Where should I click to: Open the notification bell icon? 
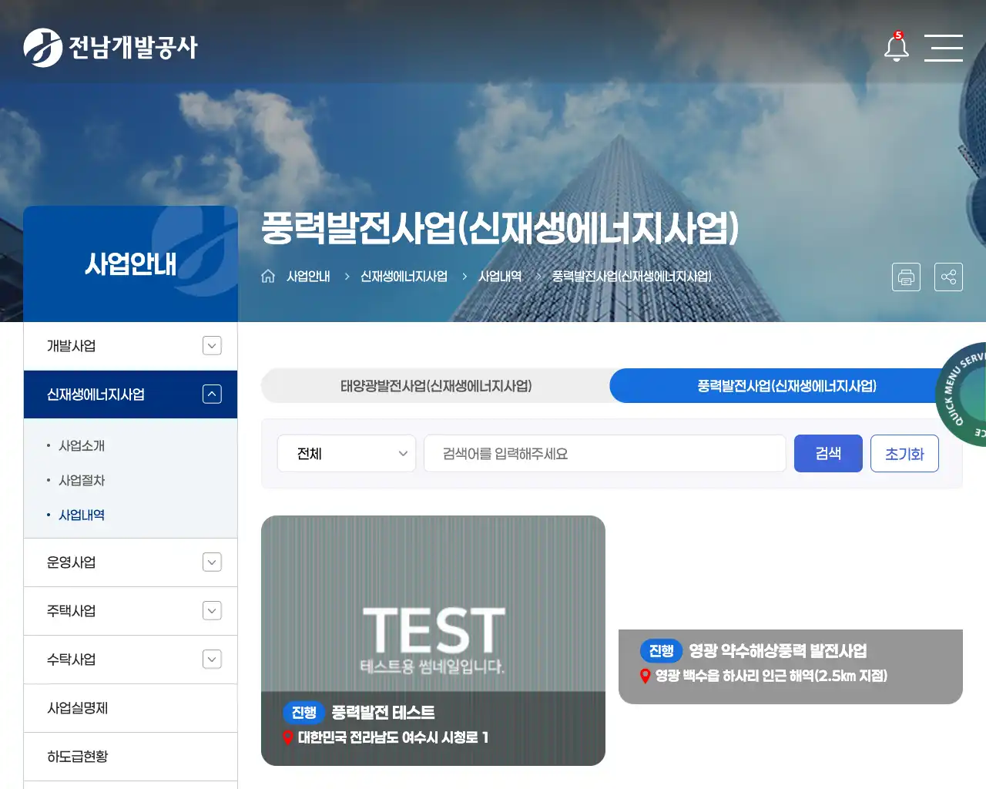point(896,47)
